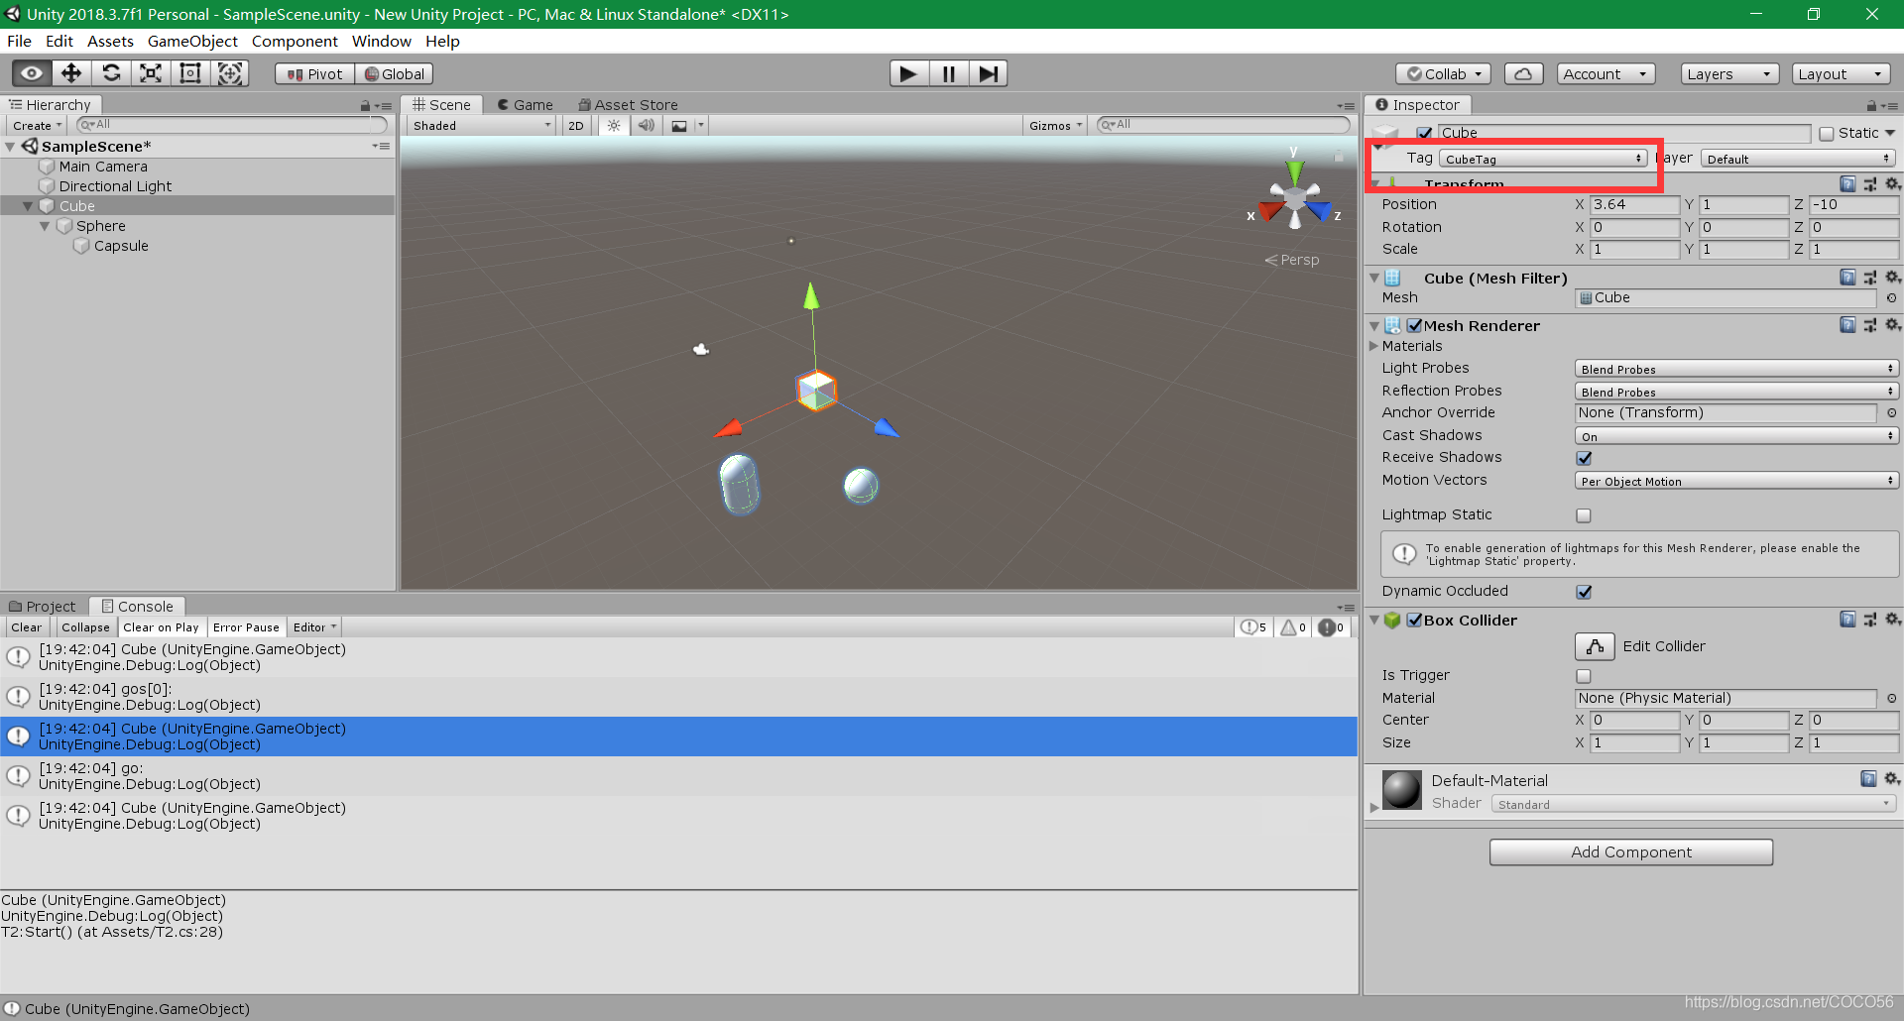Open Box Collider help book icon
The height and width of the screenshot is (1021, 1904).
tap(1847, 620)
